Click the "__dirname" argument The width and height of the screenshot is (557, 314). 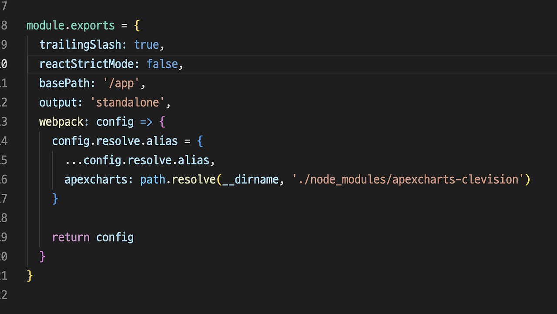tap(251, 179)
